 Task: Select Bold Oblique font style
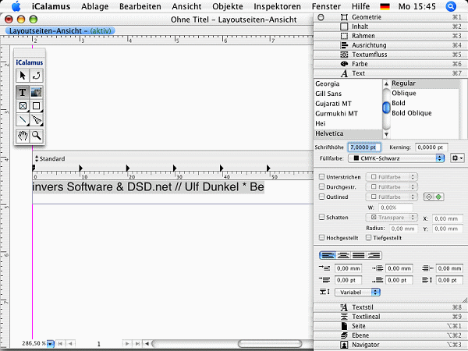click(425, 113)
